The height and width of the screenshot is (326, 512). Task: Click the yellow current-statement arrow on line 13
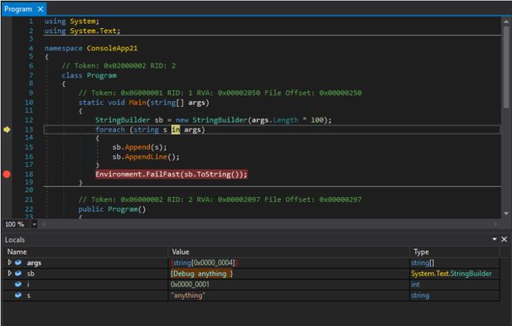click(x=7, y=129)
